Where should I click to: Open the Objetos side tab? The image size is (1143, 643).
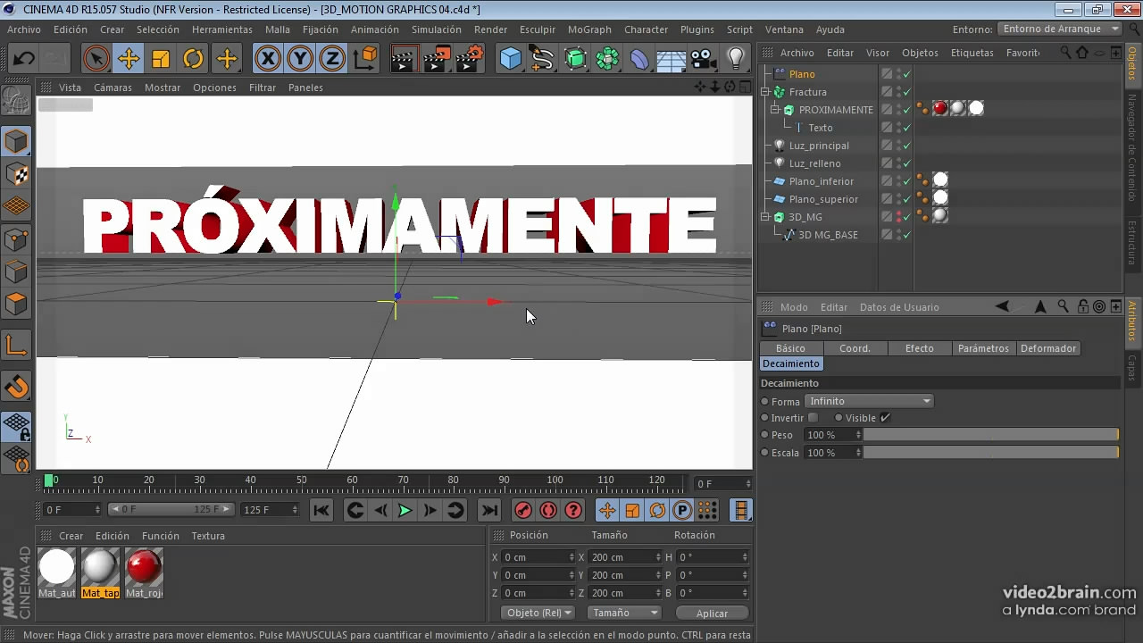1131,64
